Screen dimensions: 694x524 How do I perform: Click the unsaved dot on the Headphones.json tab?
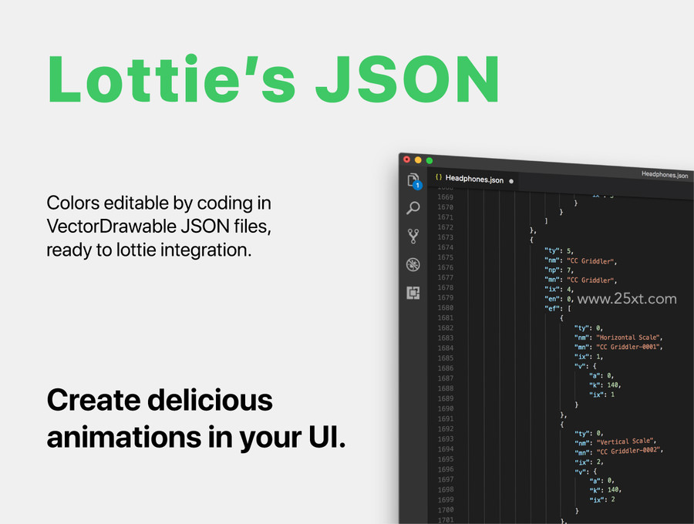pos(511,181)
